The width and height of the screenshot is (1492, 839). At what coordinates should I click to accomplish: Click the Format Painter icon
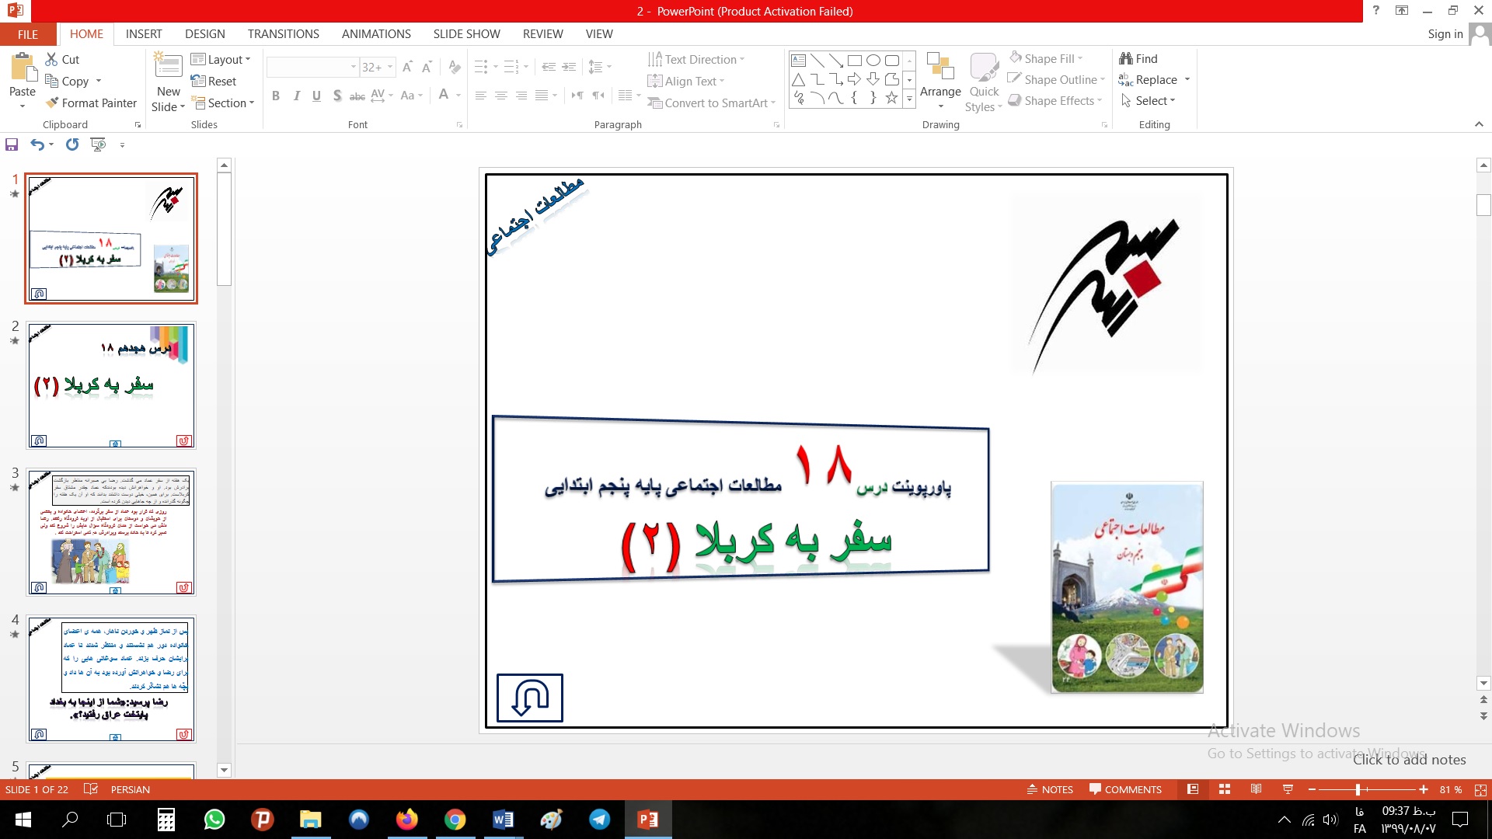(x=53, y=103)
